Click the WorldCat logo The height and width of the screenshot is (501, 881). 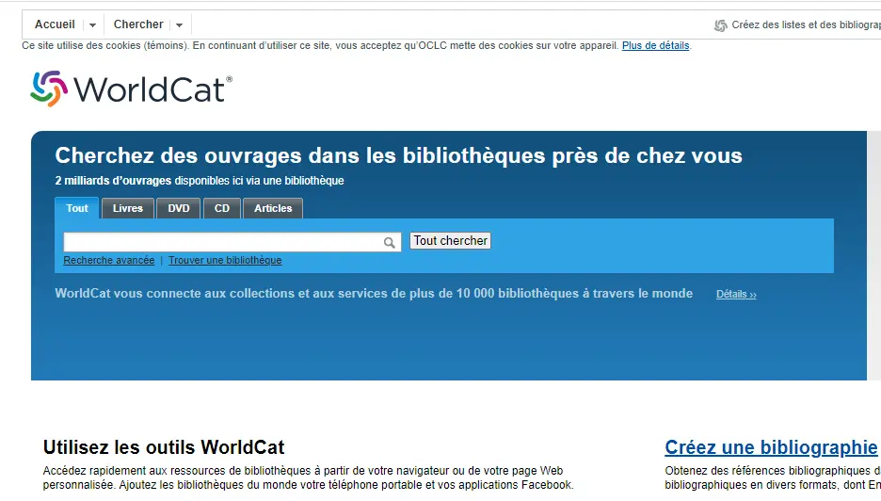tap(131, 89)
